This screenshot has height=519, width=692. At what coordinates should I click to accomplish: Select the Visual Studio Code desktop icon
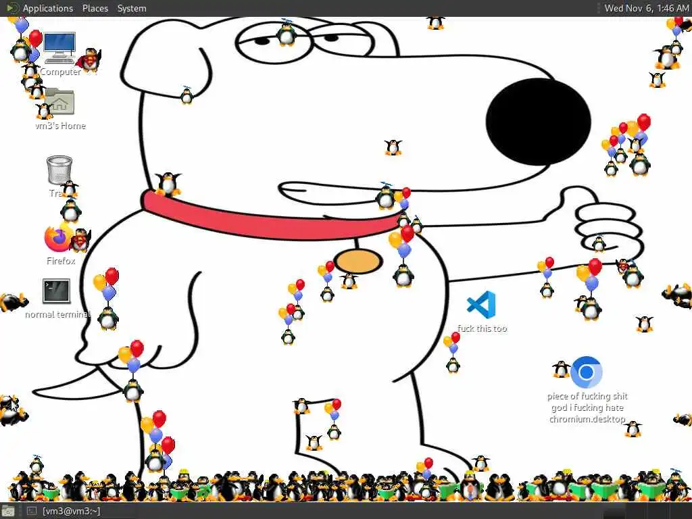481,305
